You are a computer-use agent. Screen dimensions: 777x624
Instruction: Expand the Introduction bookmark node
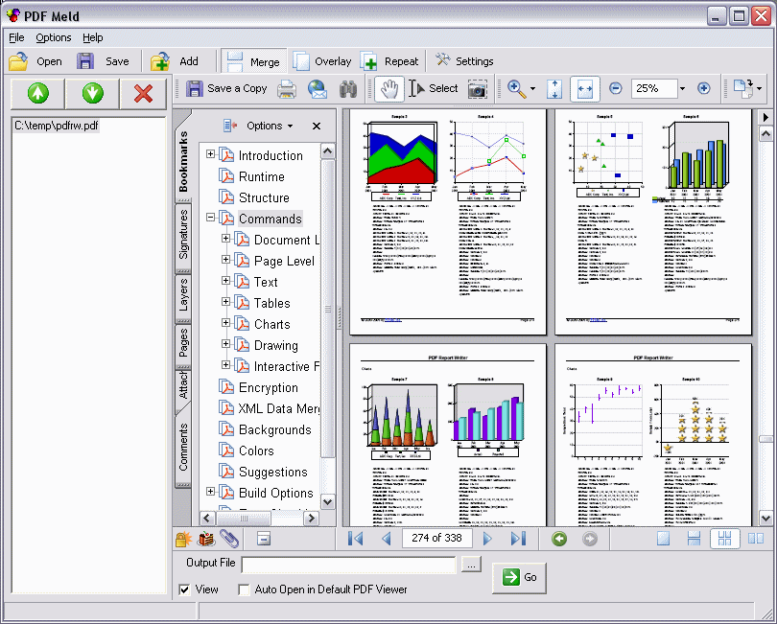pyautogui.click(x=210, y=155)
